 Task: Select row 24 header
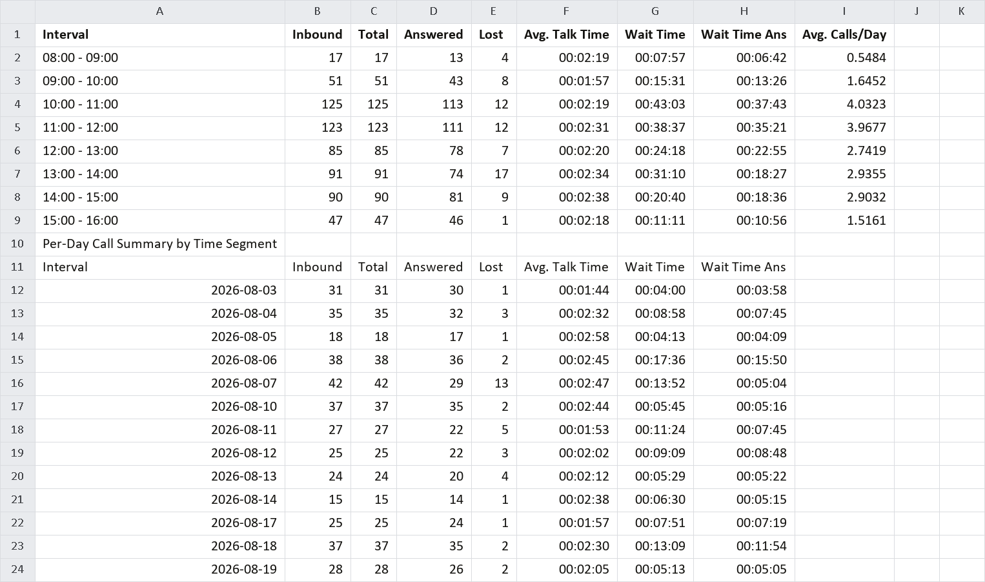(17, 570)
